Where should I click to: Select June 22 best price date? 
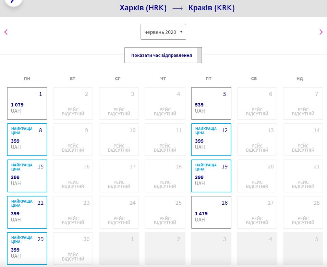click(x=27, y=212)
